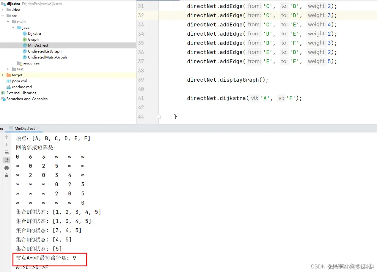Select the target folder row
The image size is (377, 272).
point(68,75)
